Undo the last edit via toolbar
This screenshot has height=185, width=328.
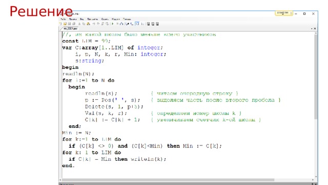93,24
